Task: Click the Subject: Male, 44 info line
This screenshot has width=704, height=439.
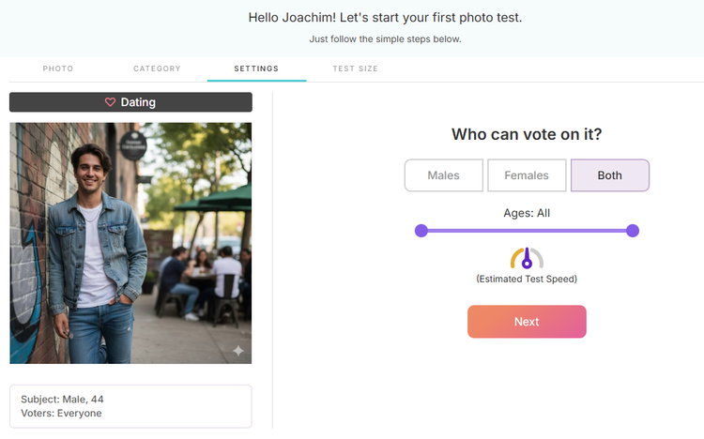Action: point(62,399)
